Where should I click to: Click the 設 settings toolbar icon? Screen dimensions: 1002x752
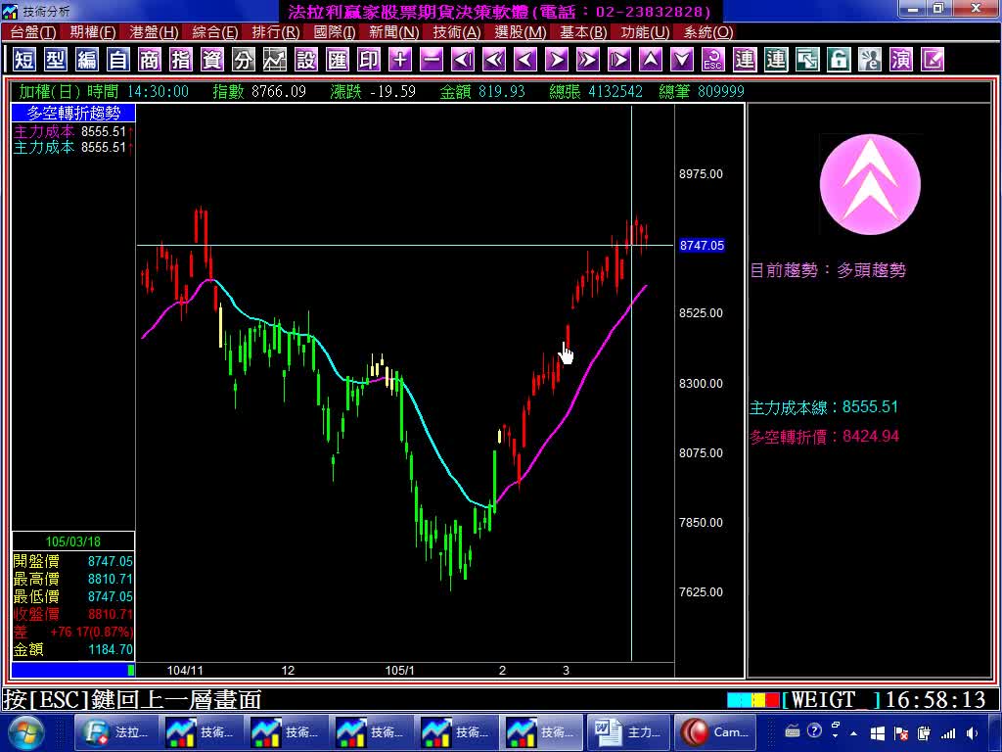tap(306, 60)
